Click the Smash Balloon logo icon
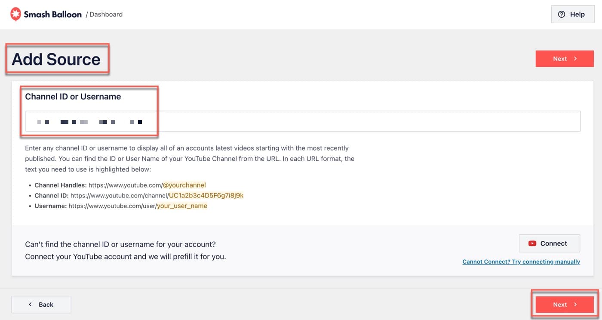This screenshot has height=320, width=602. click(15, 14)
